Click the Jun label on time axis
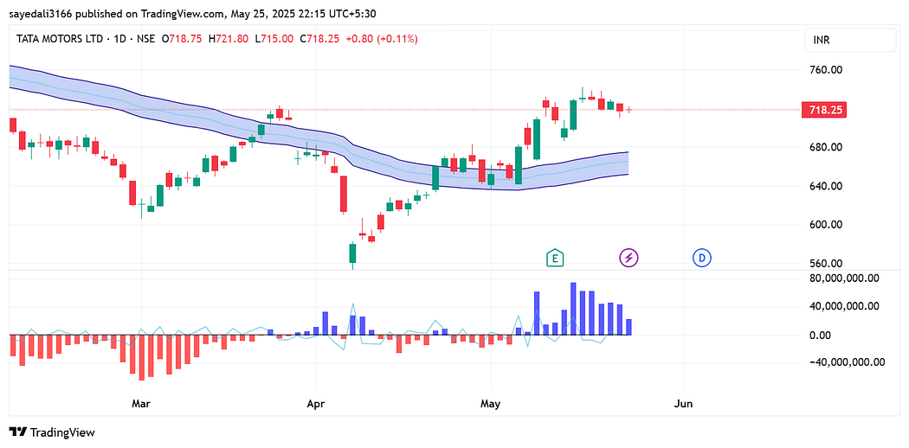909x448 pixels. point(684,403)
